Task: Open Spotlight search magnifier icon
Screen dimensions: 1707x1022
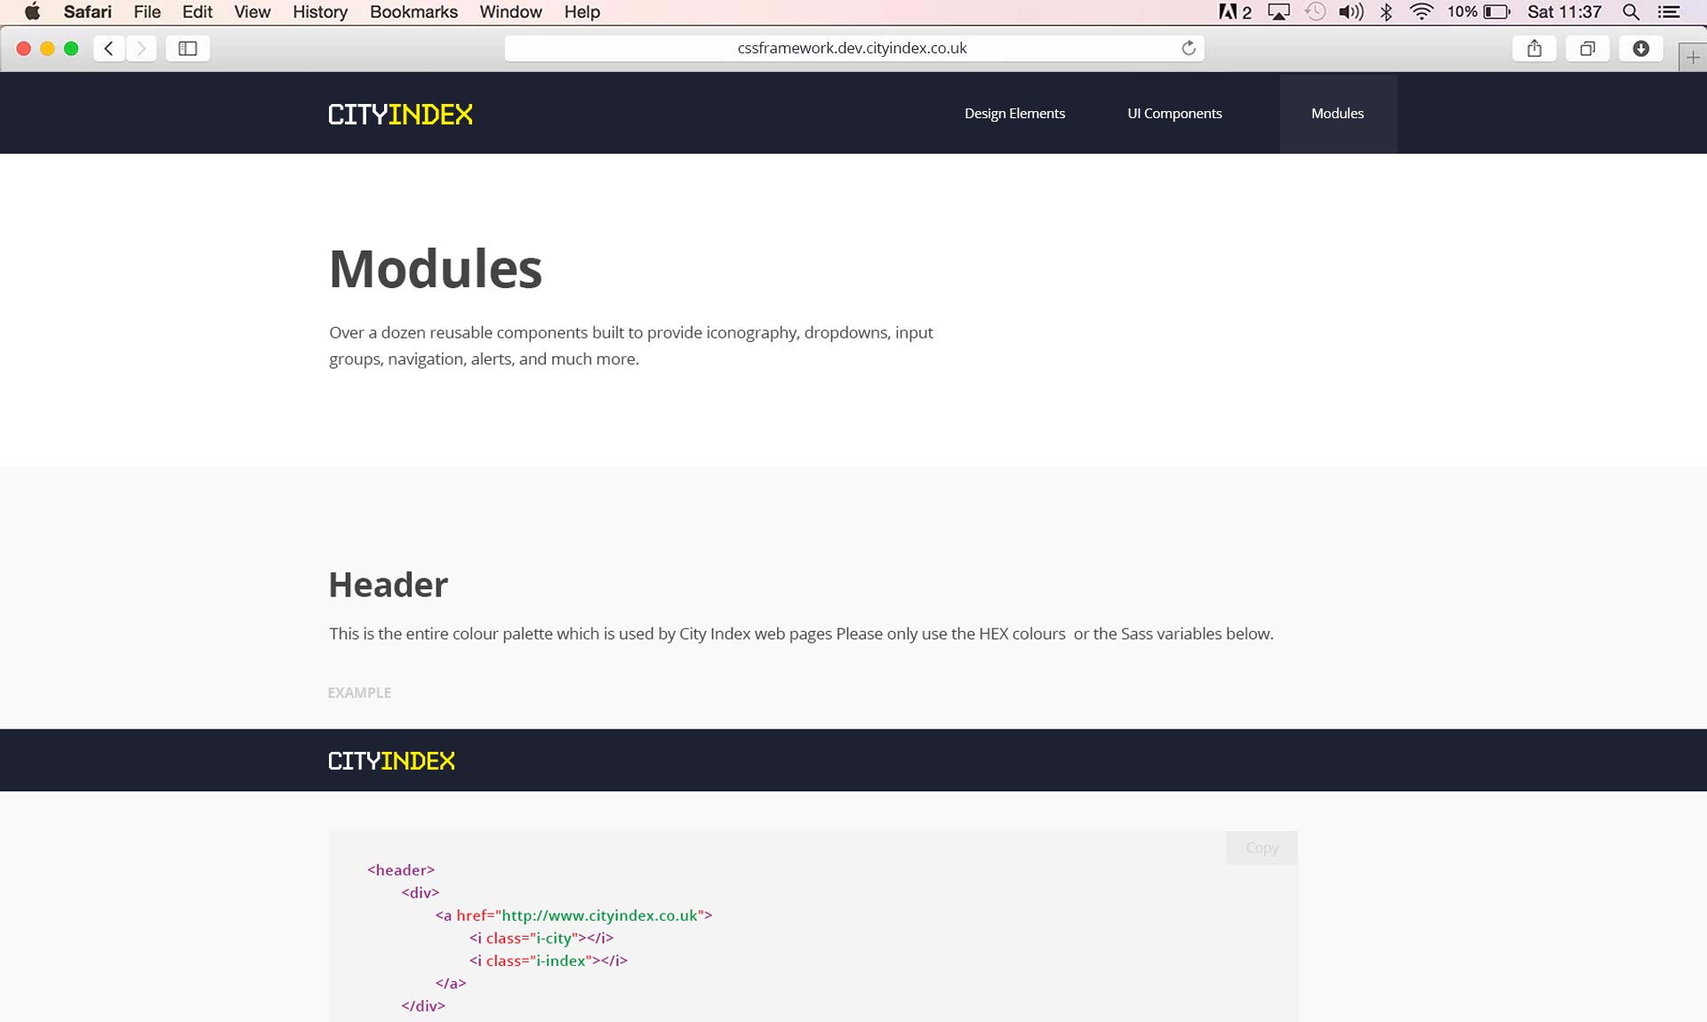Action: pyautogui.click(x=1631, y=12)
